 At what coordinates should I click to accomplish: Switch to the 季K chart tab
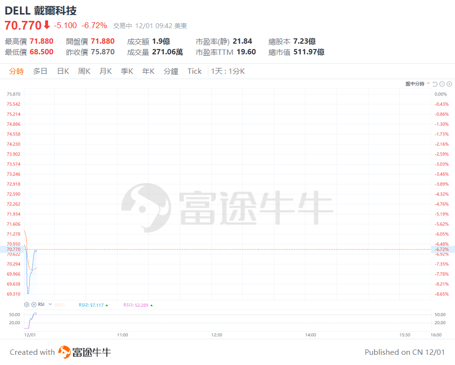127,71
